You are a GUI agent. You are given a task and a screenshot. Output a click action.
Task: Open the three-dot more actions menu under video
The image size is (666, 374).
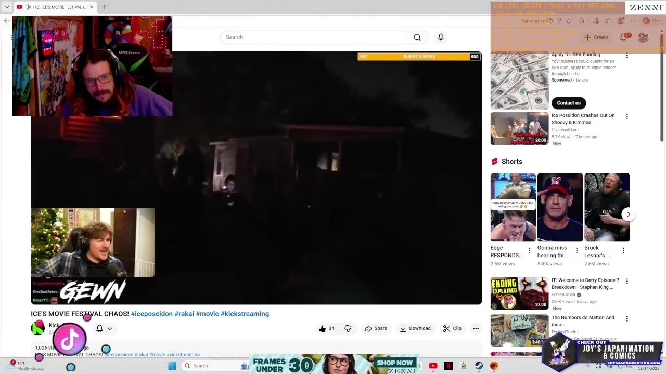click(x=476, y=328)
